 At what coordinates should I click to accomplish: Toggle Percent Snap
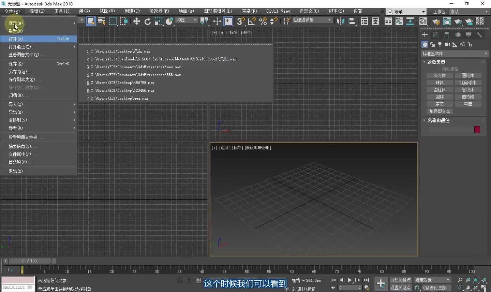[263, 21]
